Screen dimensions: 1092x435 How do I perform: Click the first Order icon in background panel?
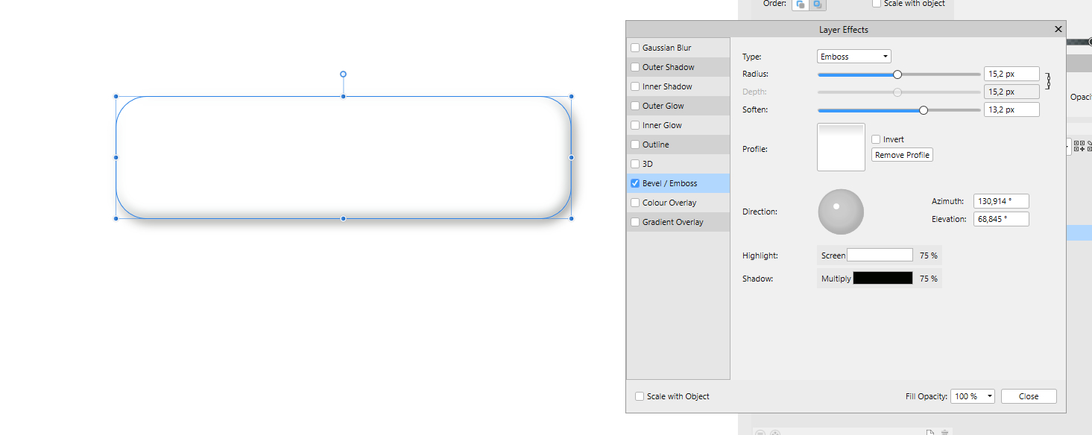click(801, 4)
